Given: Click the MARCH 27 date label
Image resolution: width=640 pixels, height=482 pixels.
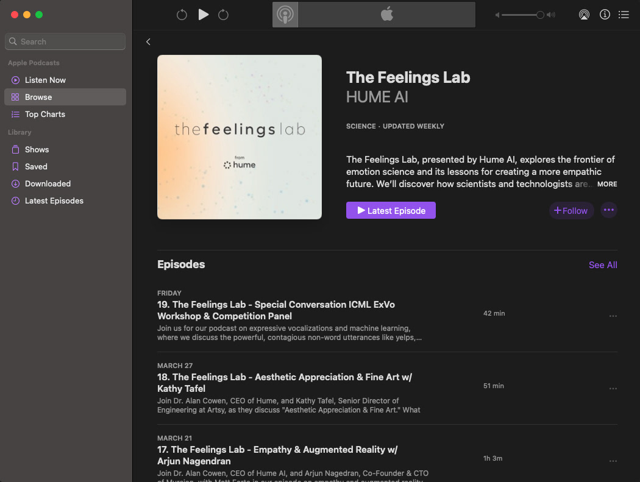Looking at the screenshot, I should tap(175, 366).
